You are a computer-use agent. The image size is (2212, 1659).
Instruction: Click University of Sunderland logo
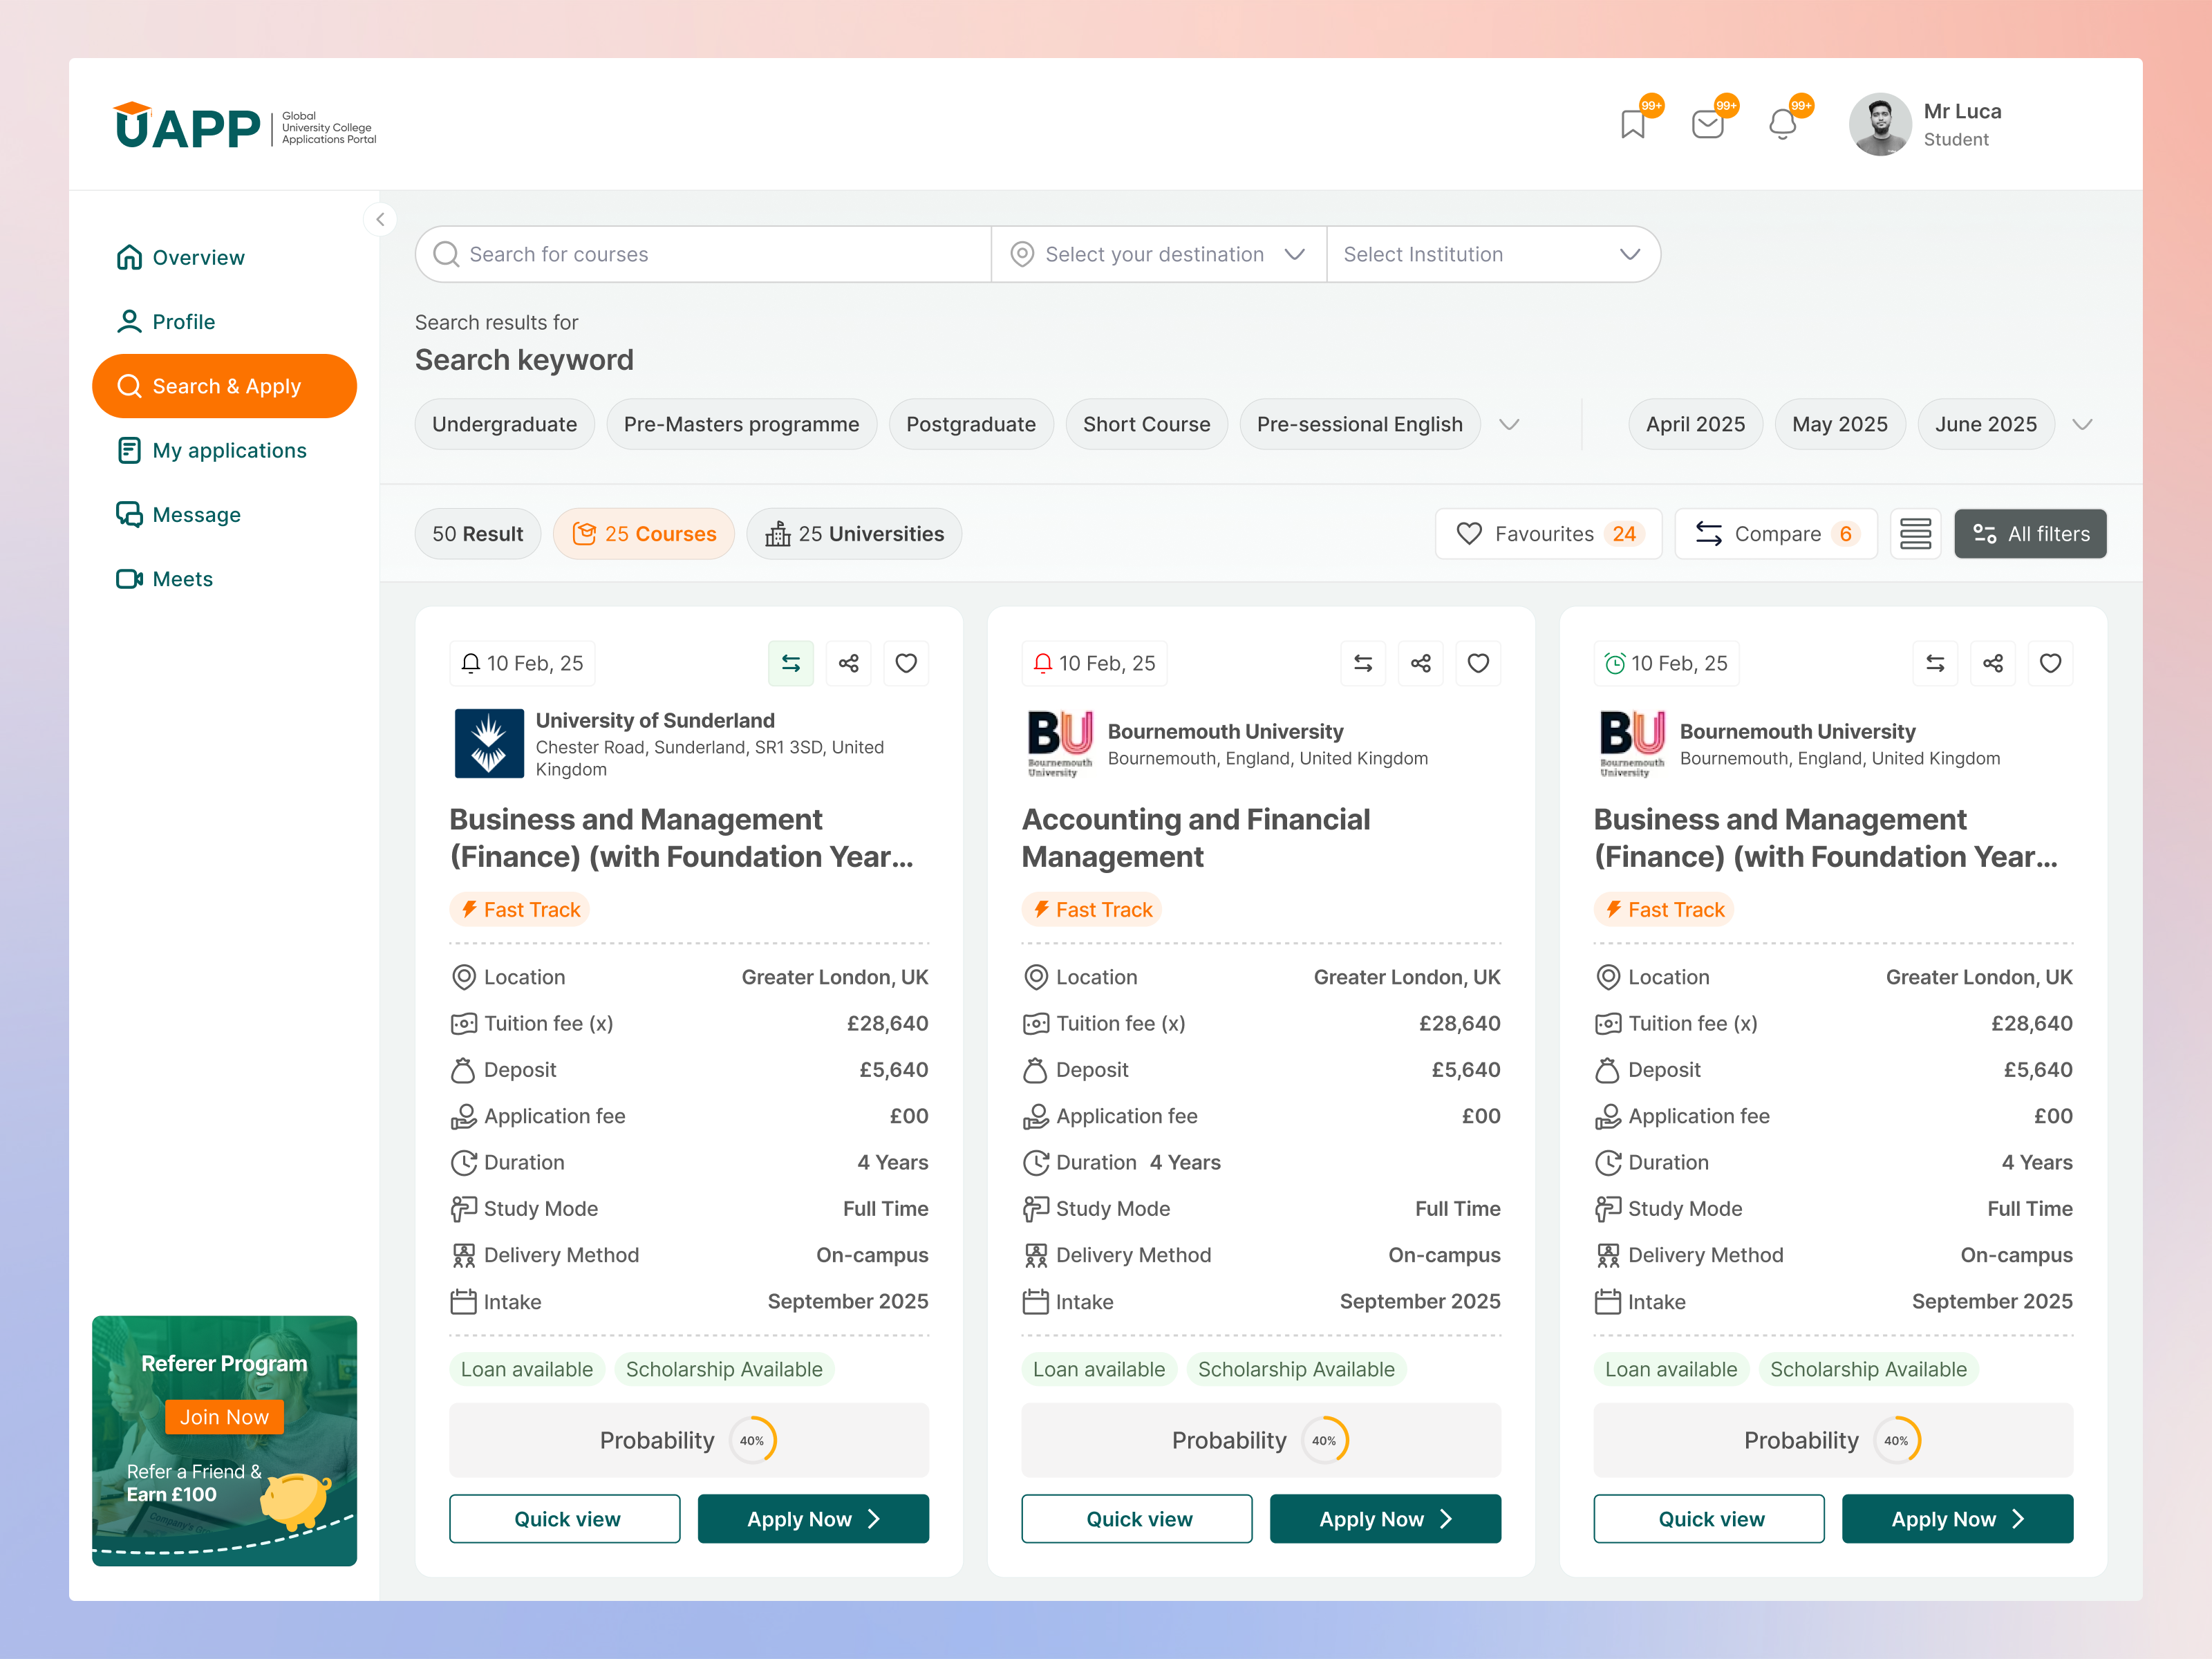(x=489, y=743)
